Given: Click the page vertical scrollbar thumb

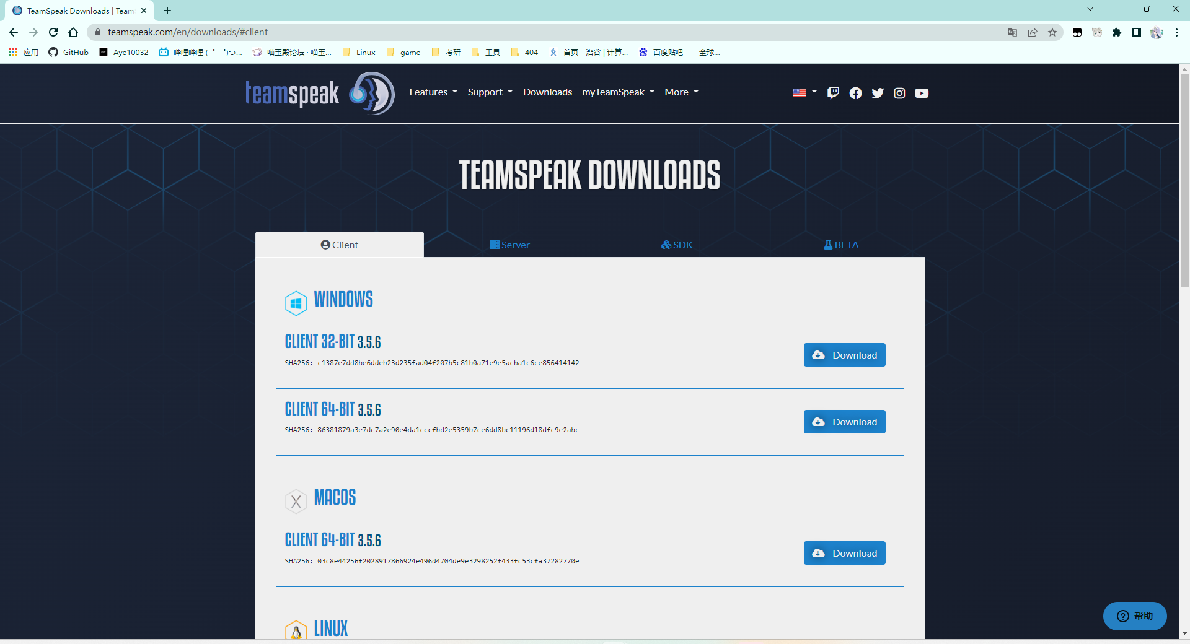Looking at the screenshot, I should tap(1184, 180).
